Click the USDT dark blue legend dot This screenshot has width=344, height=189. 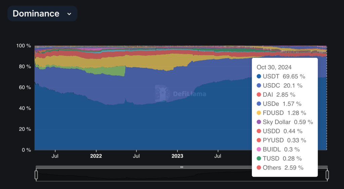259,77
